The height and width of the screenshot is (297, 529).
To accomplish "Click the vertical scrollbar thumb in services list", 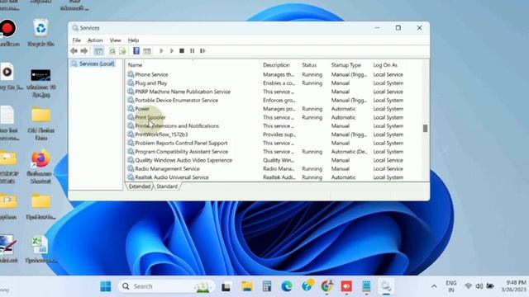I will coord(425,129).
